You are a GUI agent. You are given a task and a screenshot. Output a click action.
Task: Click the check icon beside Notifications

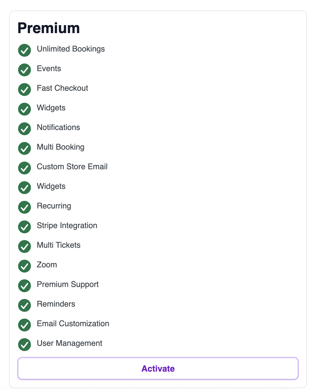point(25,129)
